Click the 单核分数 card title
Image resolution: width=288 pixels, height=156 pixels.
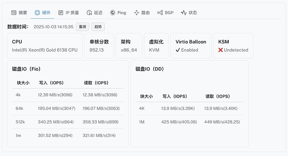(x=99, y=42)
